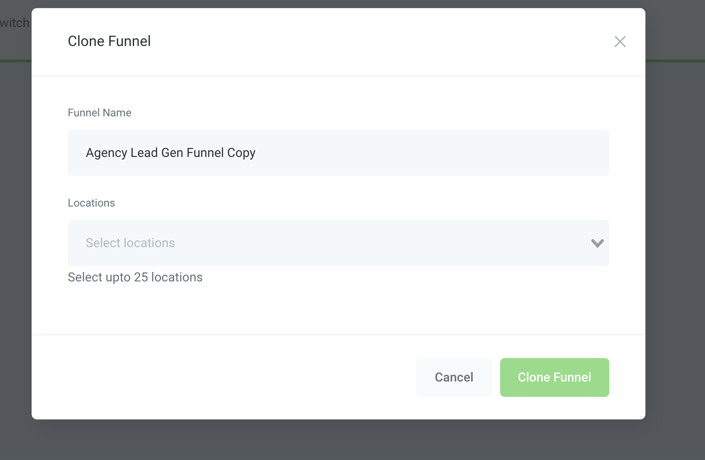Viewport: 705px width, 460px height.
Task: Click the 'Select locations' placeholder text
Action: [x=130, y=243]
